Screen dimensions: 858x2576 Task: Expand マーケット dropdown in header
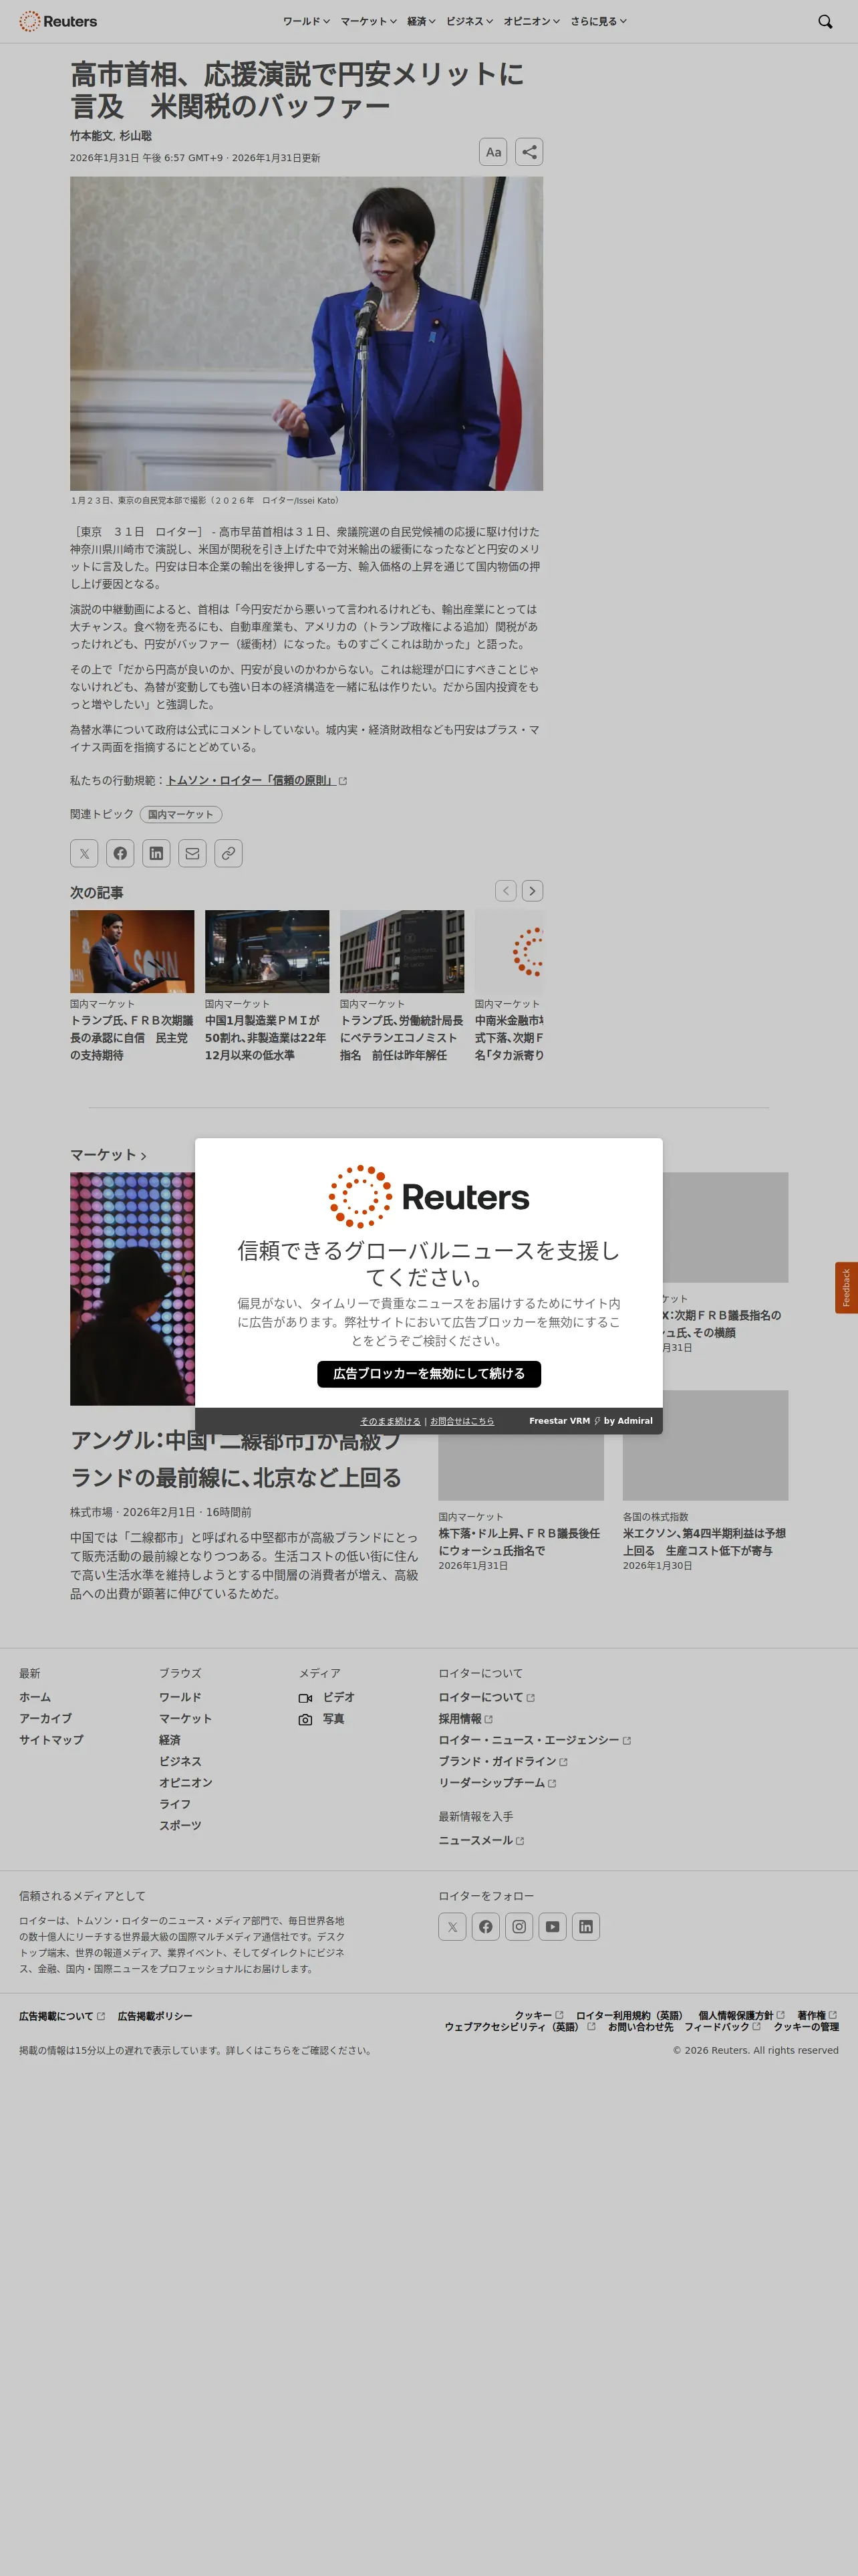369,21
